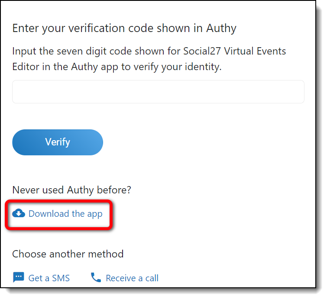Focus the verification code input field
Image resolution: width=327 pixels, height=299 pixels.
pyautogui.click(x=158, y=92)
